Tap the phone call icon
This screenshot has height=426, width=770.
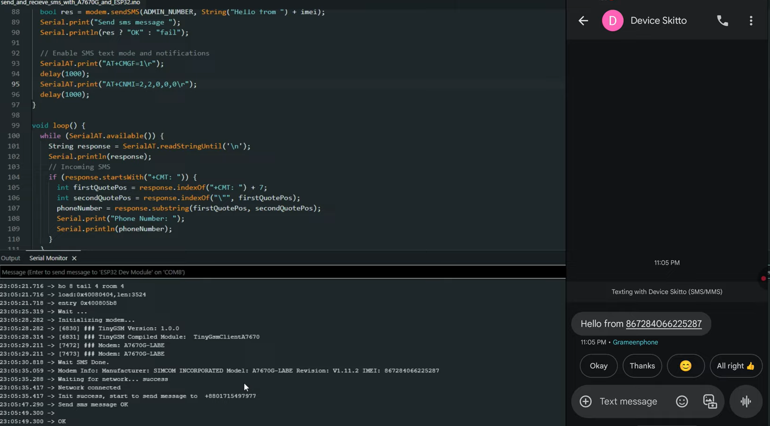722,21
